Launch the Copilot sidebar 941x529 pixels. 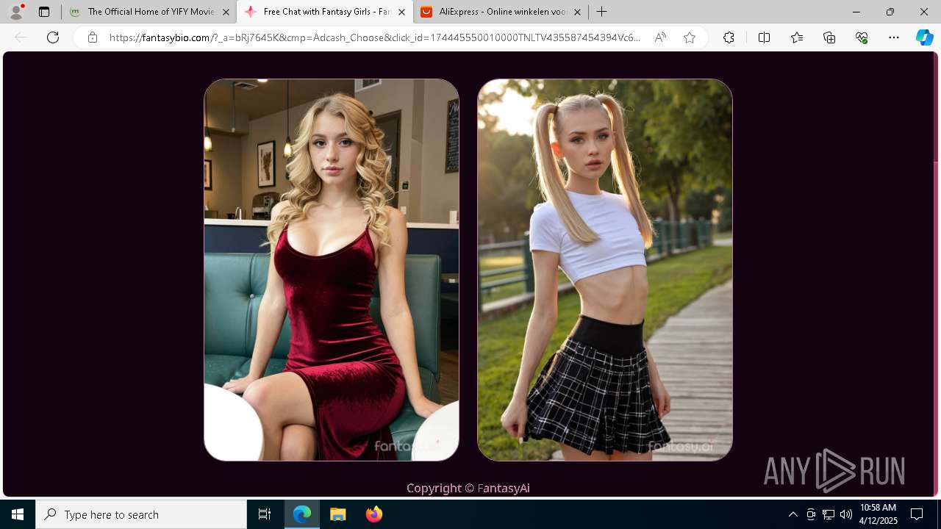click(x=924, y=37)
